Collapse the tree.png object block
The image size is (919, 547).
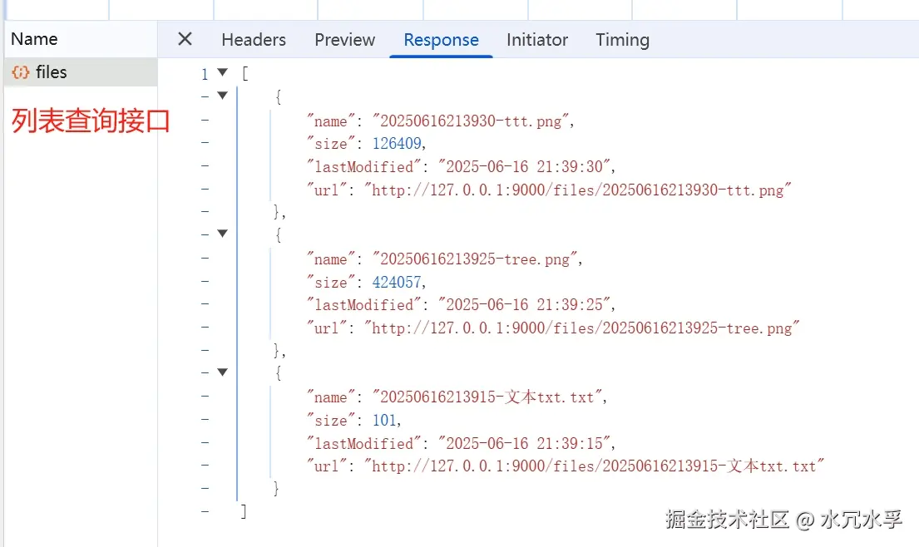[222, 234]
